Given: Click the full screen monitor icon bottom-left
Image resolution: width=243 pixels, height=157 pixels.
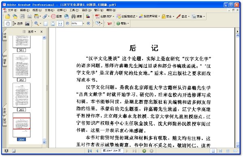Looking at the screenshot, I should click(6, 151).
